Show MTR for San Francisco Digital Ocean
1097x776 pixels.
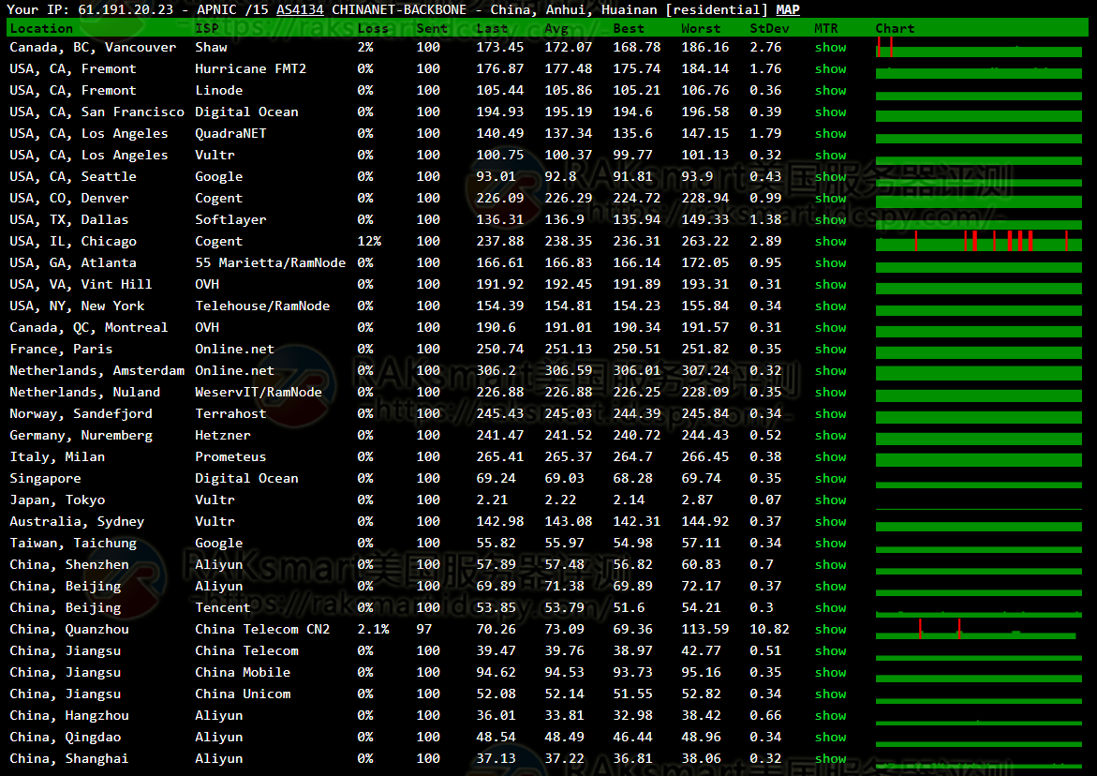(x=830, y=112)
